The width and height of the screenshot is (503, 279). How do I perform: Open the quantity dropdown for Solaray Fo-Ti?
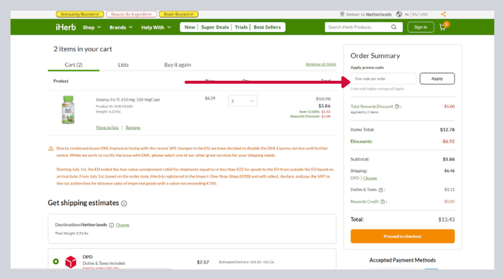[242, 102]
